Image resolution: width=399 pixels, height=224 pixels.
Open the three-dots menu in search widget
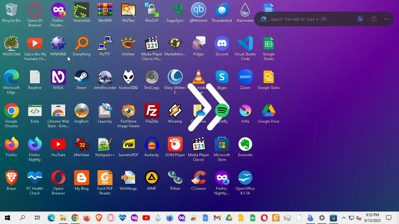click(x=387, y=19)
